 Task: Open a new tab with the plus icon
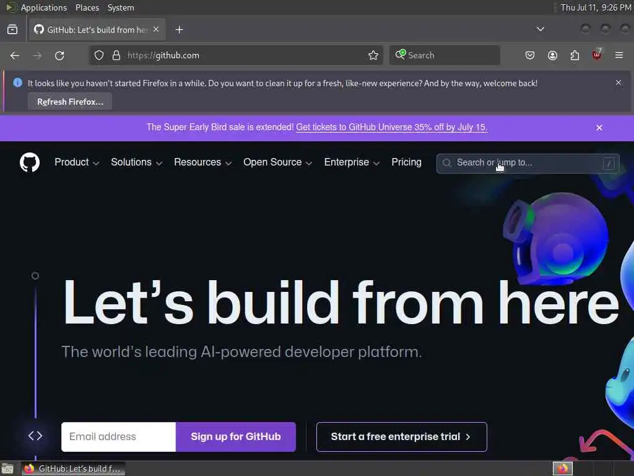tap(179, 30)
